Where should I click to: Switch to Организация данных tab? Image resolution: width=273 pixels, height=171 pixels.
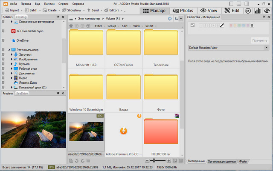point(222,162)
